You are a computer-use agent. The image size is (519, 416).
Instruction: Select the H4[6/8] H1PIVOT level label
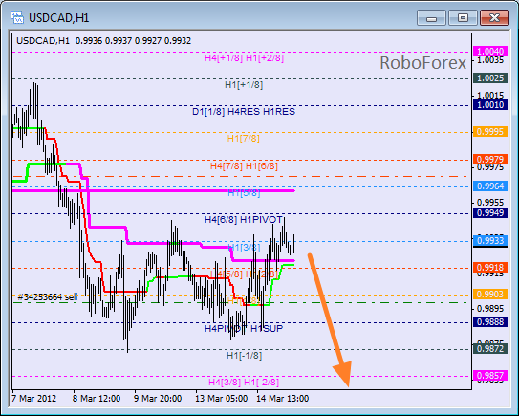pyautogui.click(x=244, y=220)
